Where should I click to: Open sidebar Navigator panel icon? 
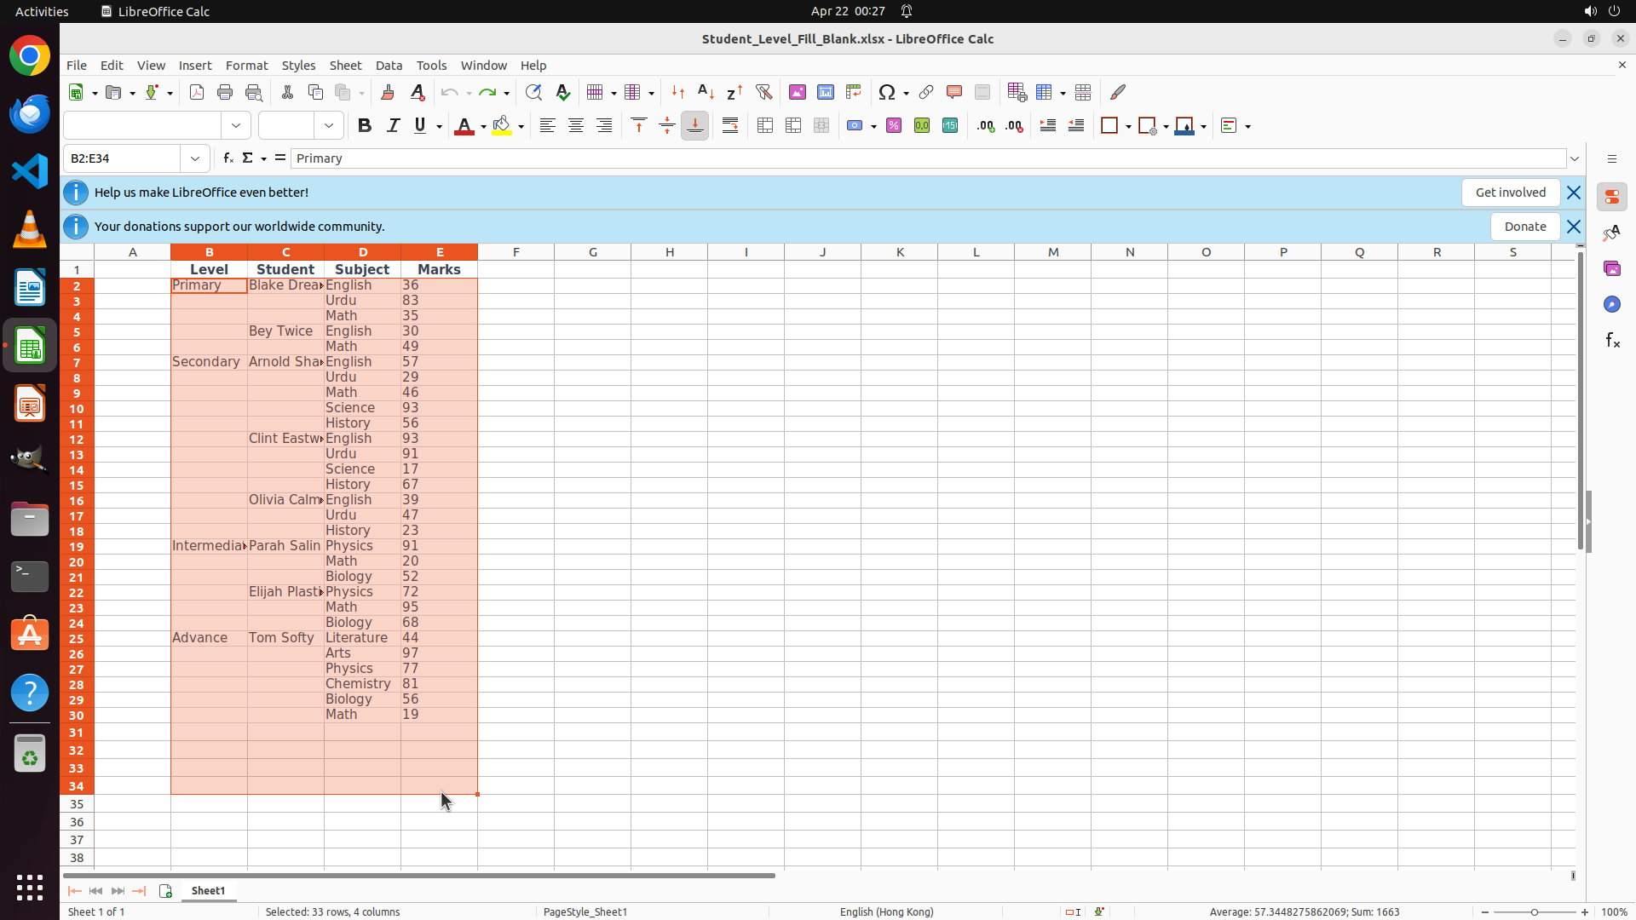point(1611,304)
